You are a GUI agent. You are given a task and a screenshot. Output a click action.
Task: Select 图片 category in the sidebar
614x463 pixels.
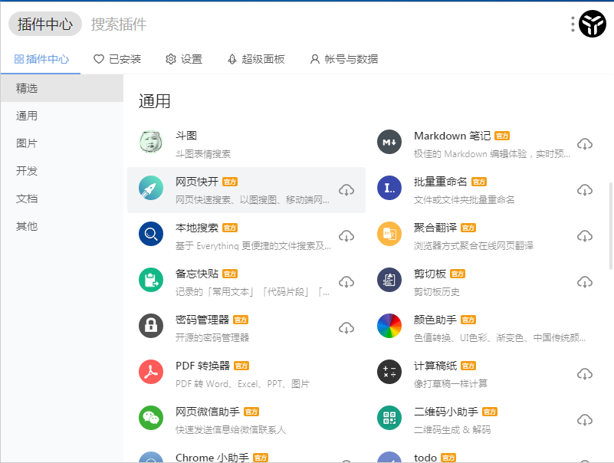(x=27, y=143)
